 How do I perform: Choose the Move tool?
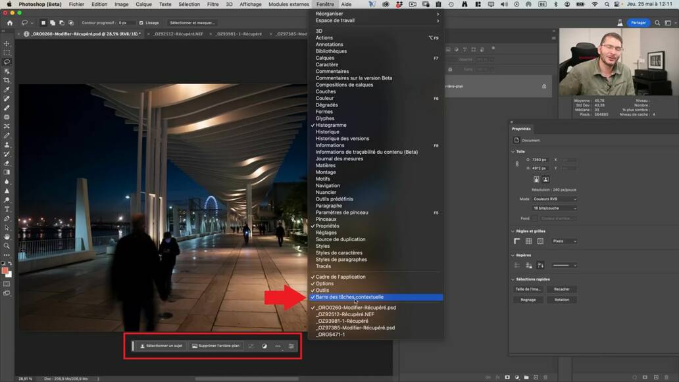point(7,43)
